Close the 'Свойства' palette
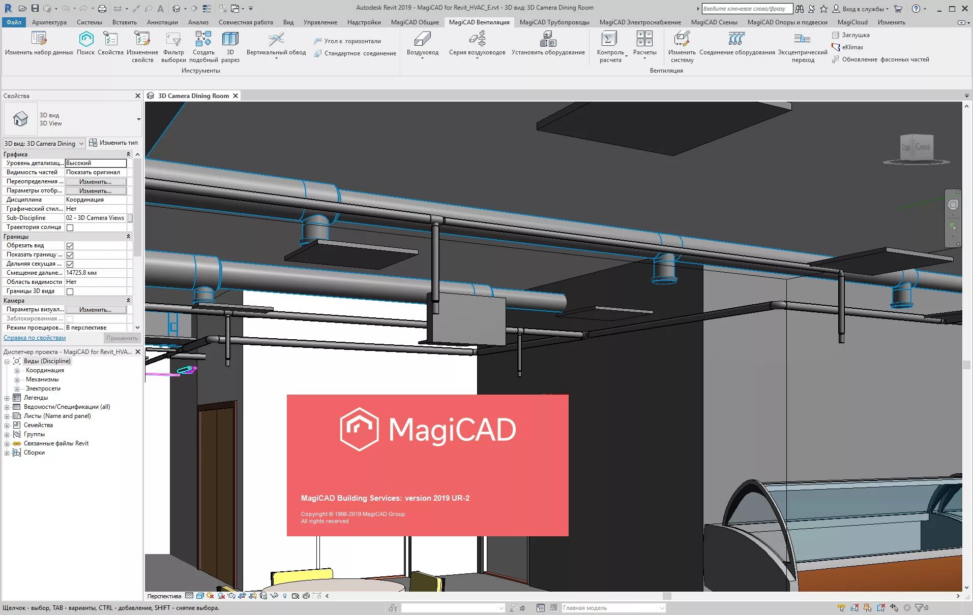Image resolution: width=973 pixels, height=615 pixels. click(137, 96)
